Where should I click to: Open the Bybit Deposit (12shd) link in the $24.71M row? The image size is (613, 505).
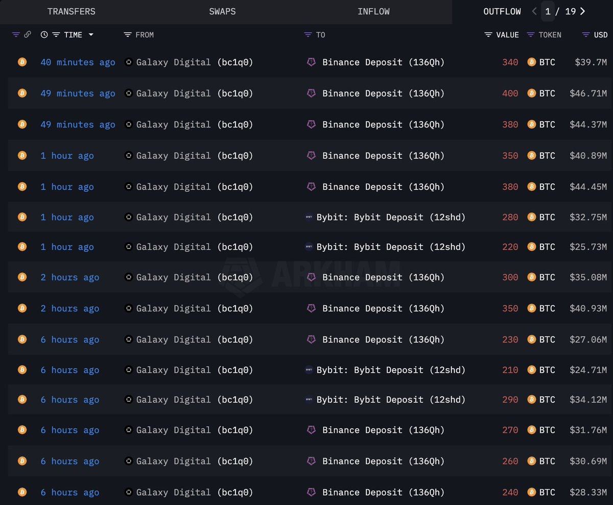pyautogui.click(x=391, y=370)
